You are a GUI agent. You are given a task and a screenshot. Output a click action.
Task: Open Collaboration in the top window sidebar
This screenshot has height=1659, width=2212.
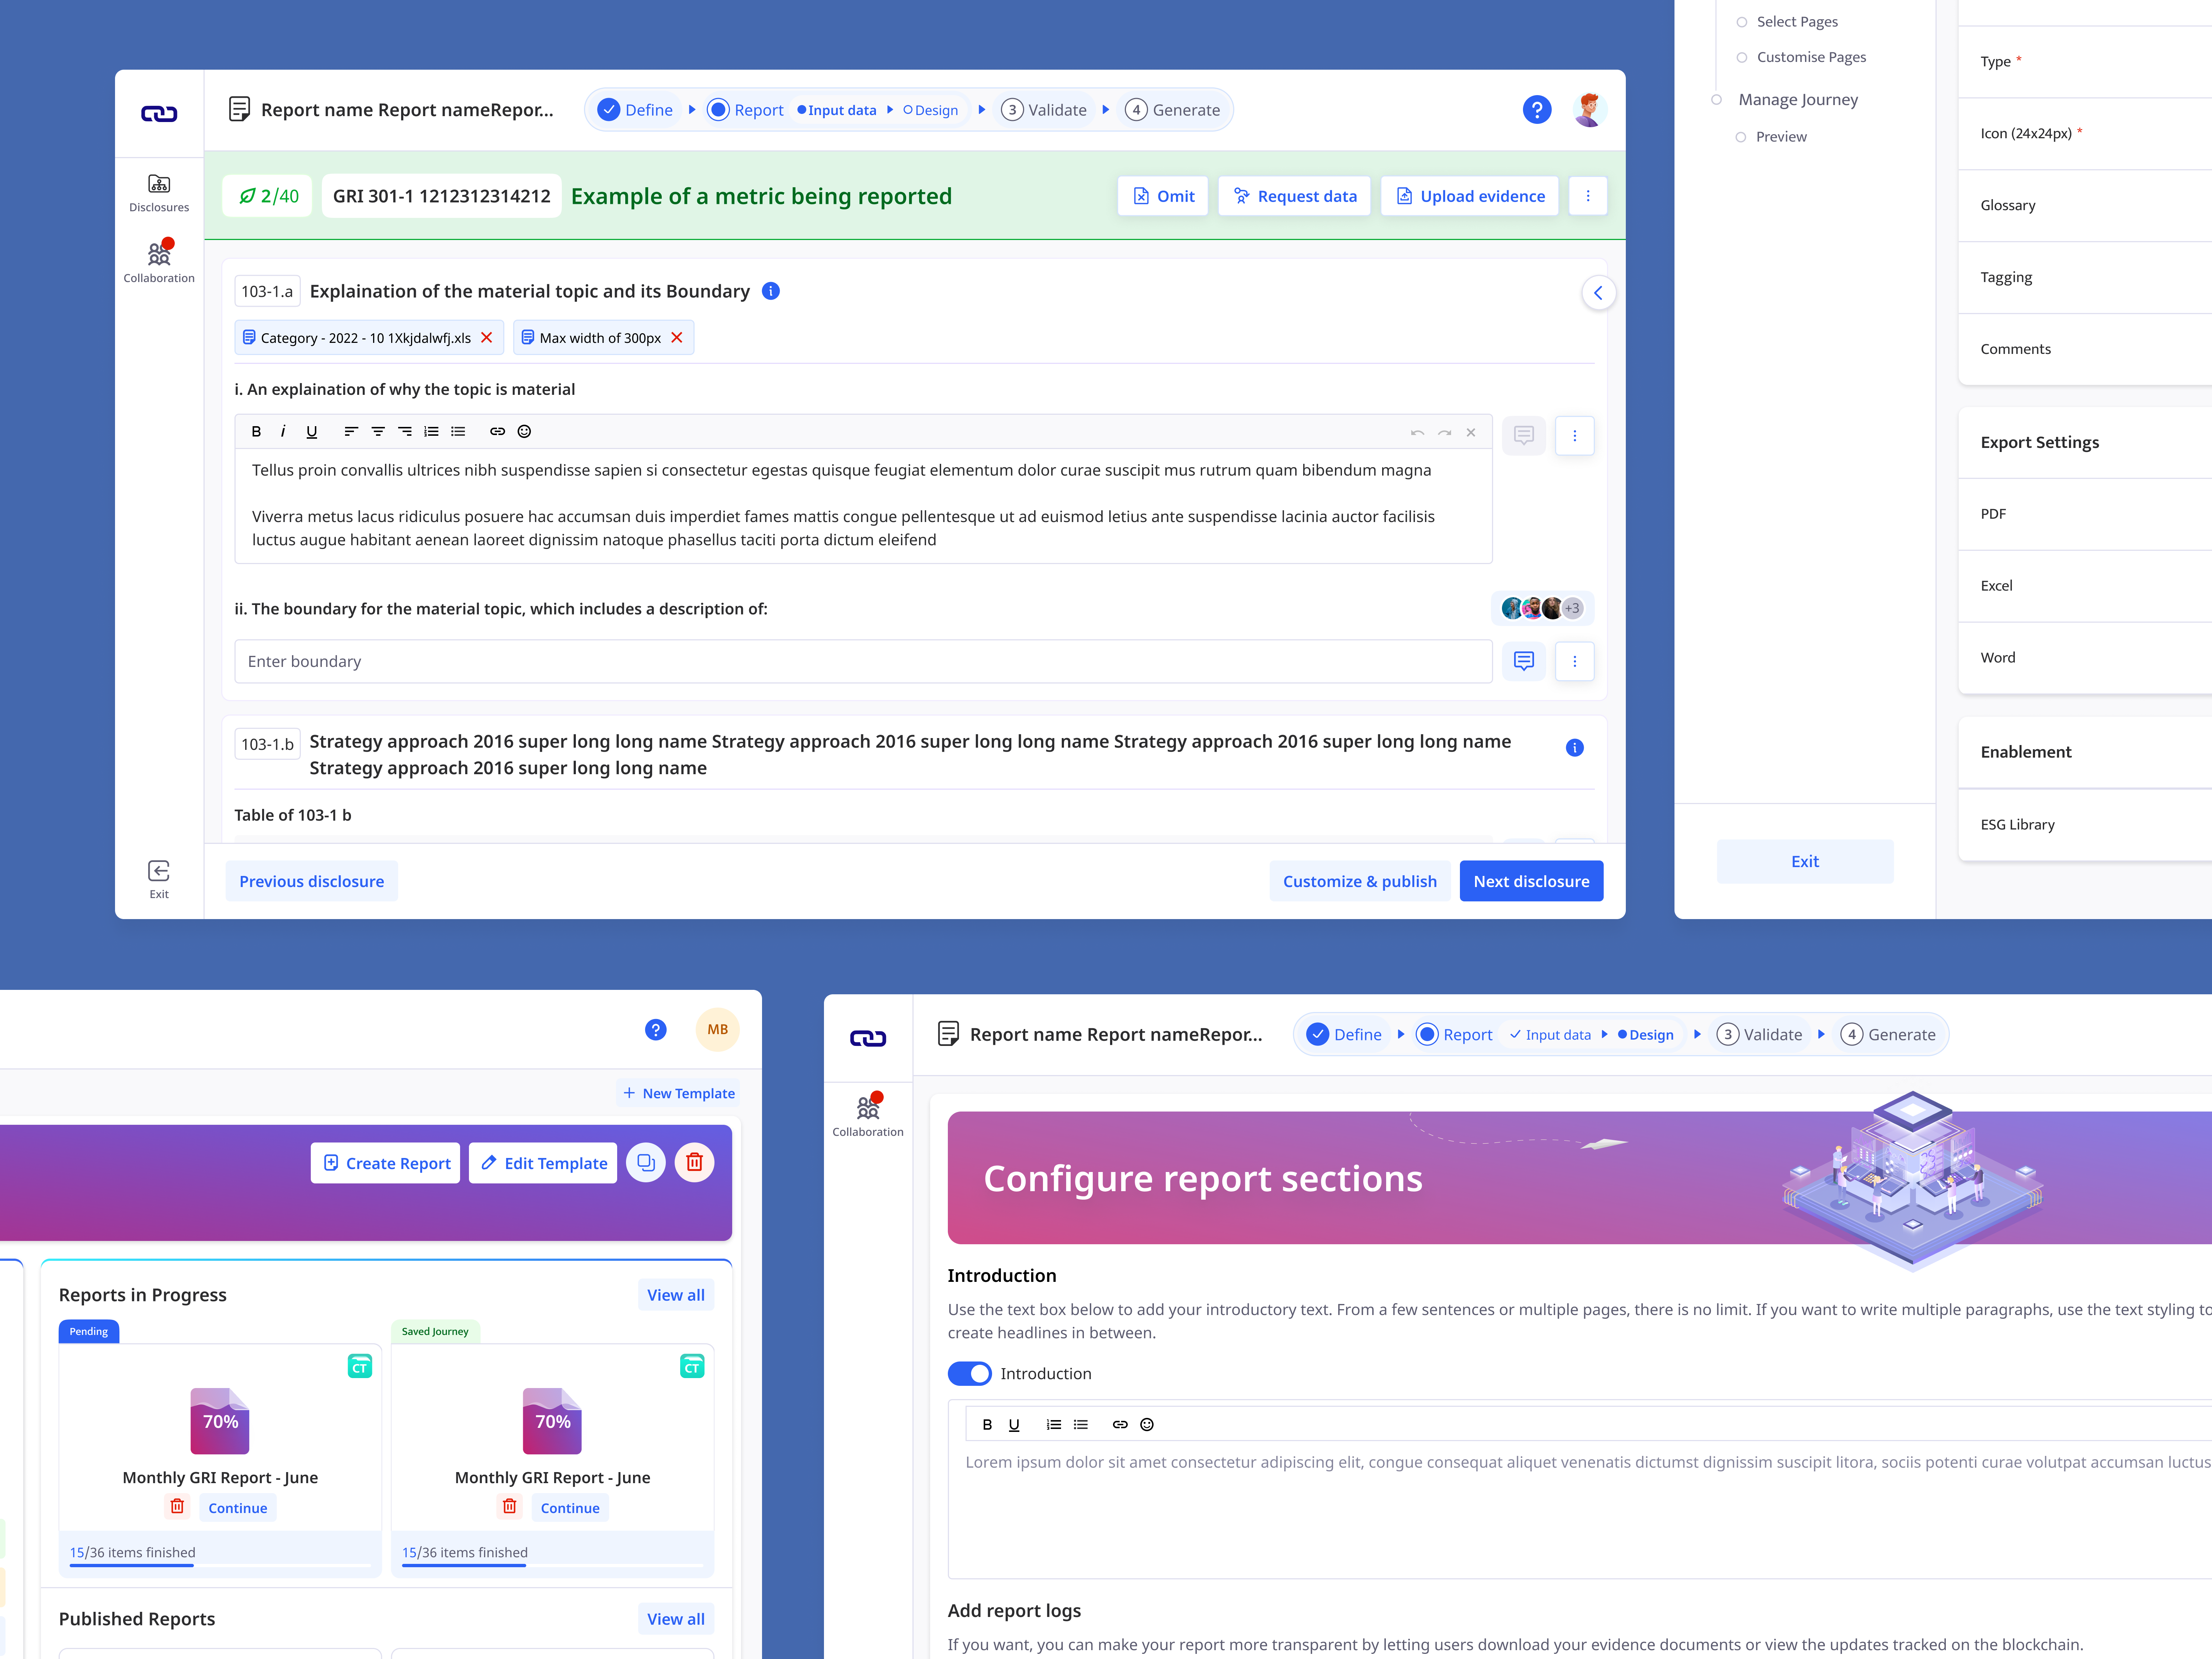159,262
